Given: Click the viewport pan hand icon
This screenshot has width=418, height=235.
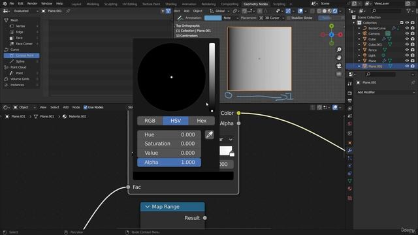Looking at the screenshot, I should coord(339,58).
